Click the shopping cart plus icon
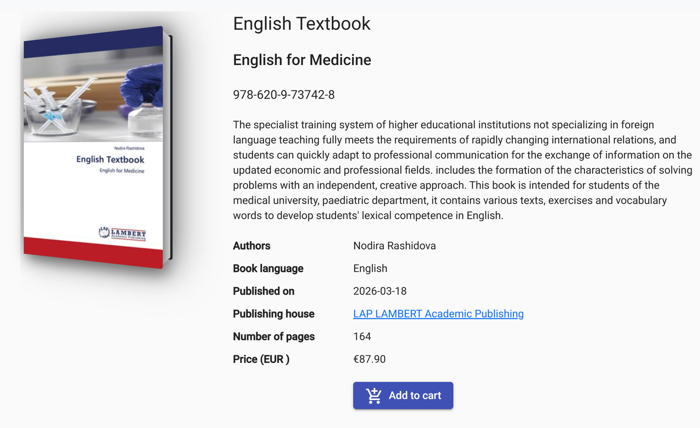 [374, 395]
